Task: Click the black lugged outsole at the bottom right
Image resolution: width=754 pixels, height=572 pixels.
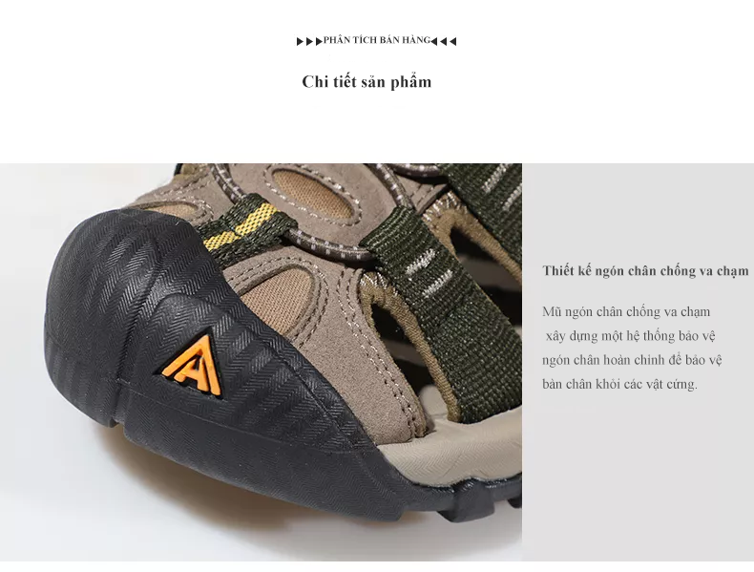Action: [486, 502]
